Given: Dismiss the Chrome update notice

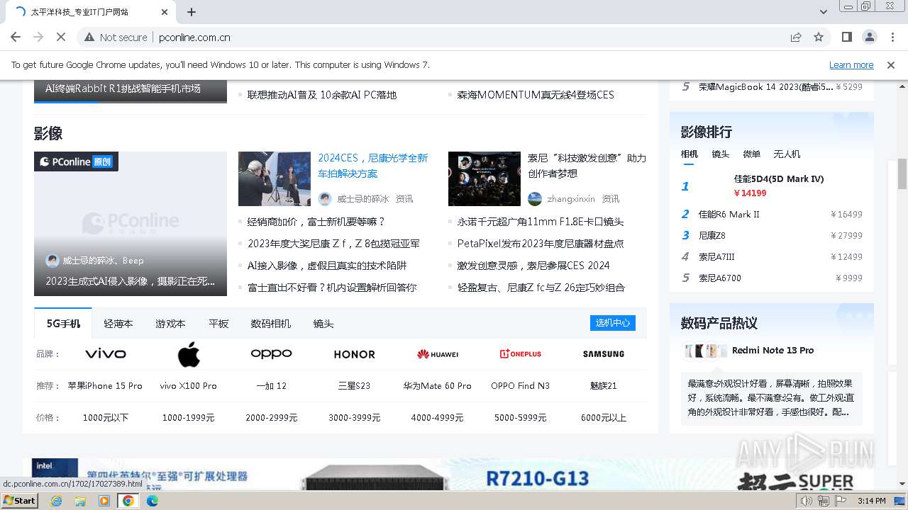Looking at the screenshot, I should [x=891, y=64].
